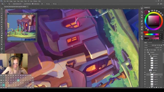Open the layer filter Kind dropdown
This screenshot has height=92, width=164.
148,45
